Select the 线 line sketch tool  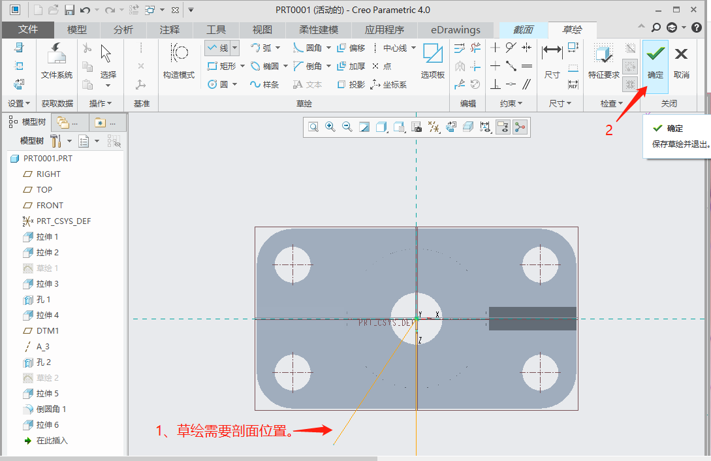(218, 48)
